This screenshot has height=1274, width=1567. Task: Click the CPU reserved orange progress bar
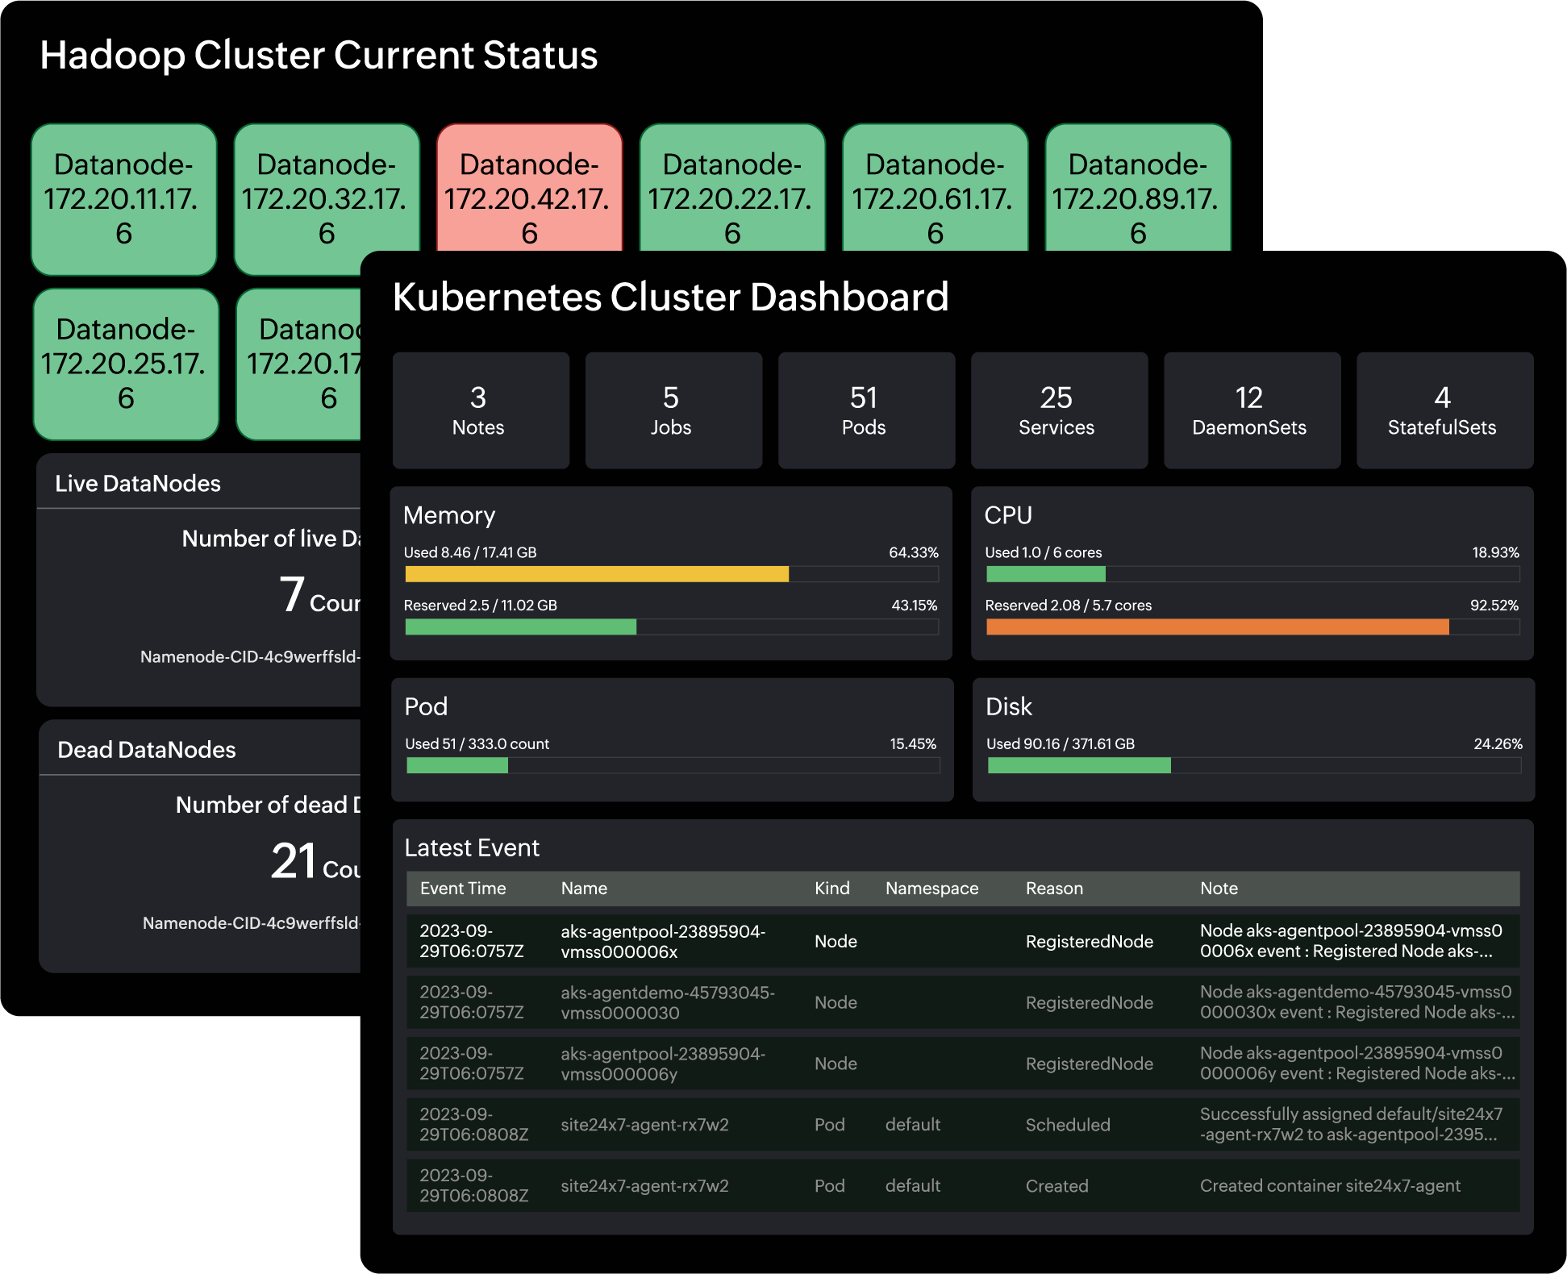tap(1218, 627)
